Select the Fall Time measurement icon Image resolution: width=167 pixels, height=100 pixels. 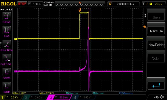(7, 58)
